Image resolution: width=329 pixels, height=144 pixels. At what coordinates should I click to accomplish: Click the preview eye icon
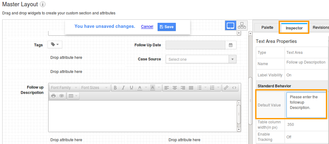coord(62,96)
